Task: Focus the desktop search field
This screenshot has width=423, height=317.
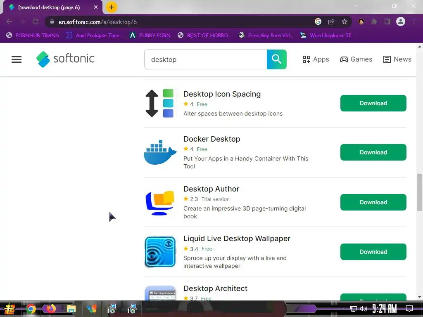Action: tap(206, 59)
